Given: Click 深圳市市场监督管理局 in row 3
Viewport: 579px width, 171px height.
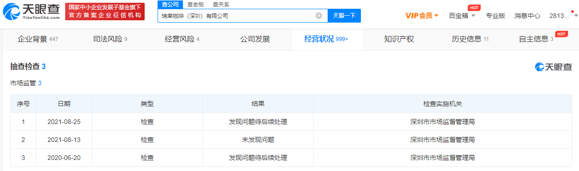Looking at the screenshot, I should (443, 158).
